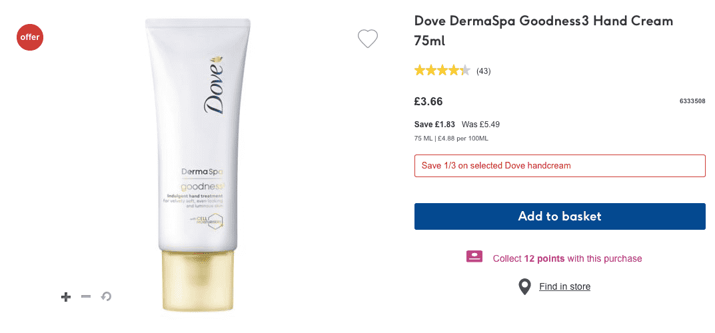Click Collect 12 points with this purchase
The height and width of the screenshot is (333, 715).
click(x=567, y=259)
